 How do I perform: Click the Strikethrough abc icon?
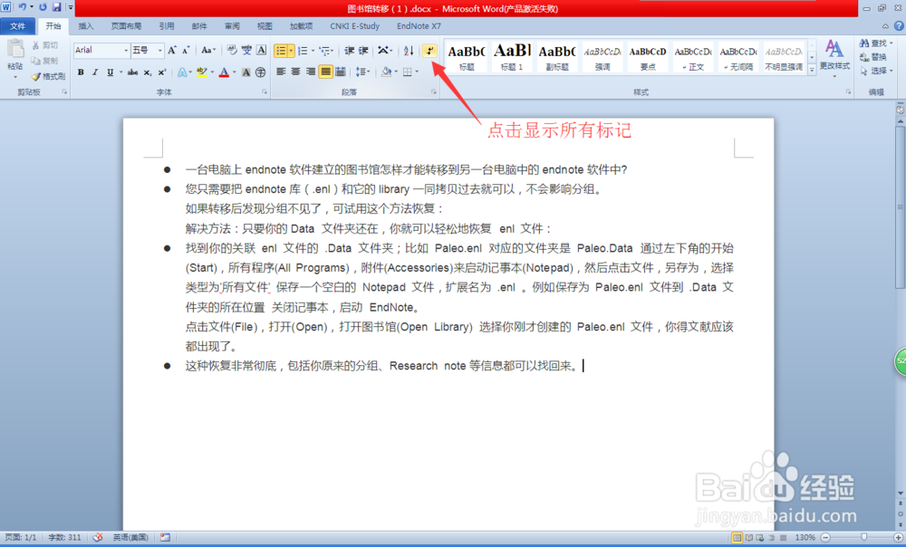[133, 72]
